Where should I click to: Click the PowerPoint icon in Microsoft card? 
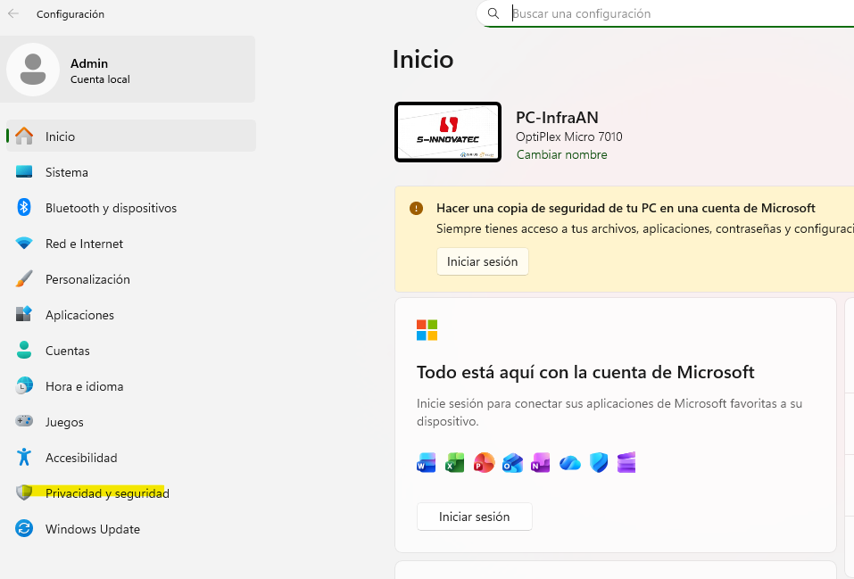coord(484,463)
